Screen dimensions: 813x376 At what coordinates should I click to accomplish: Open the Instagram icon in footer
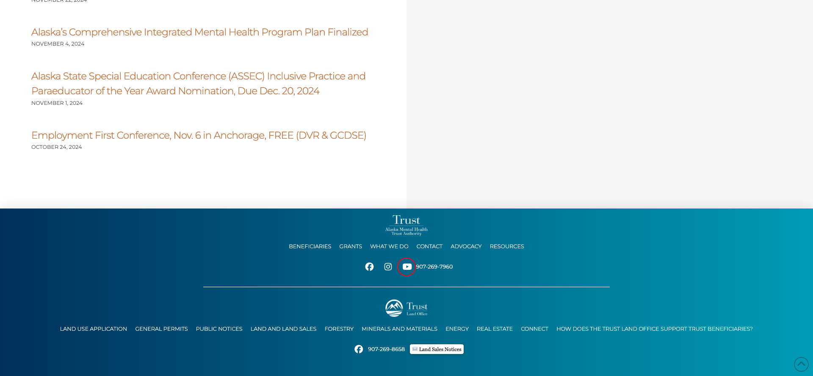(x=388, y=267)
